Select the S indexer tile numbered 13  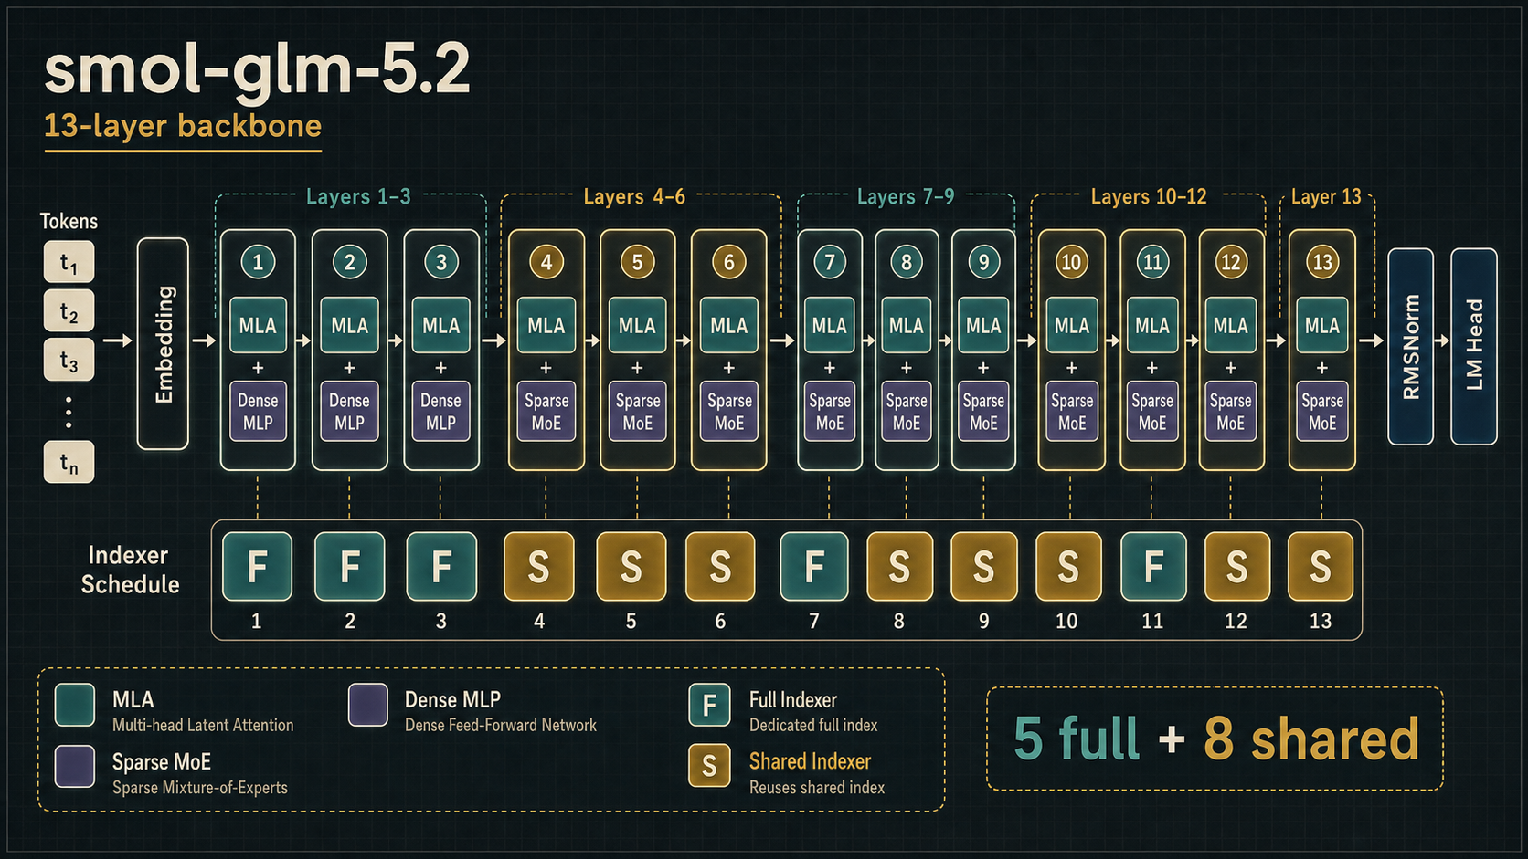tap(1321, 567)
